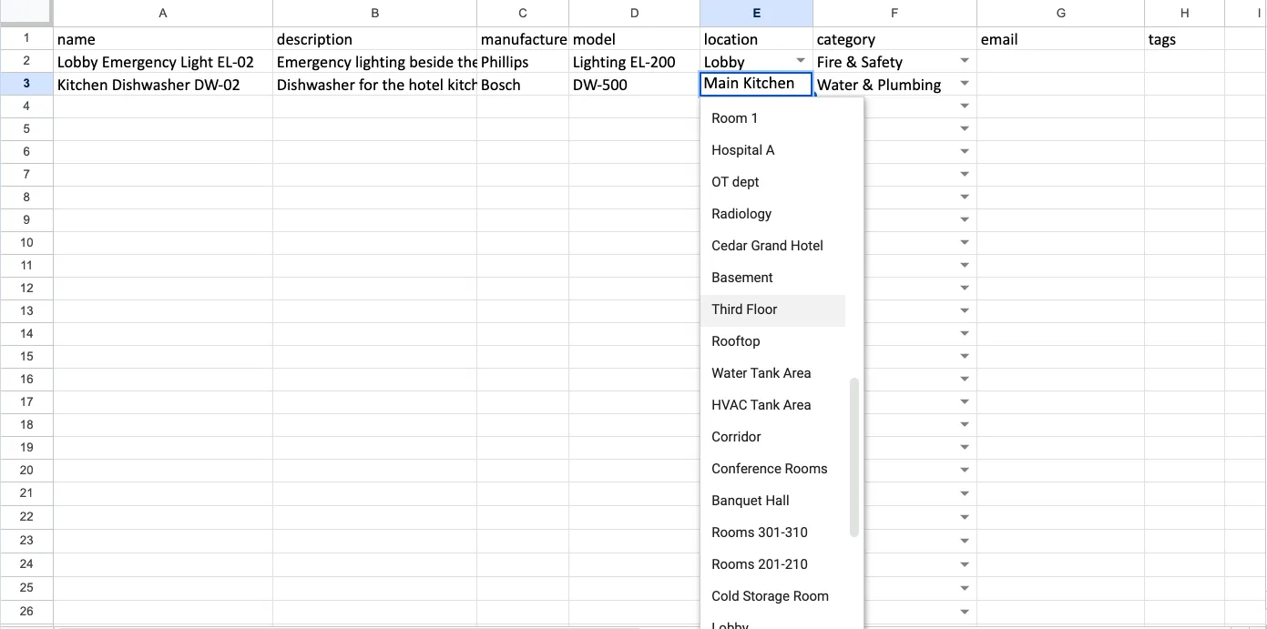The image size is (1267, 629).
Task: Click the "category" header cell
Action: [x=894, y=39]
